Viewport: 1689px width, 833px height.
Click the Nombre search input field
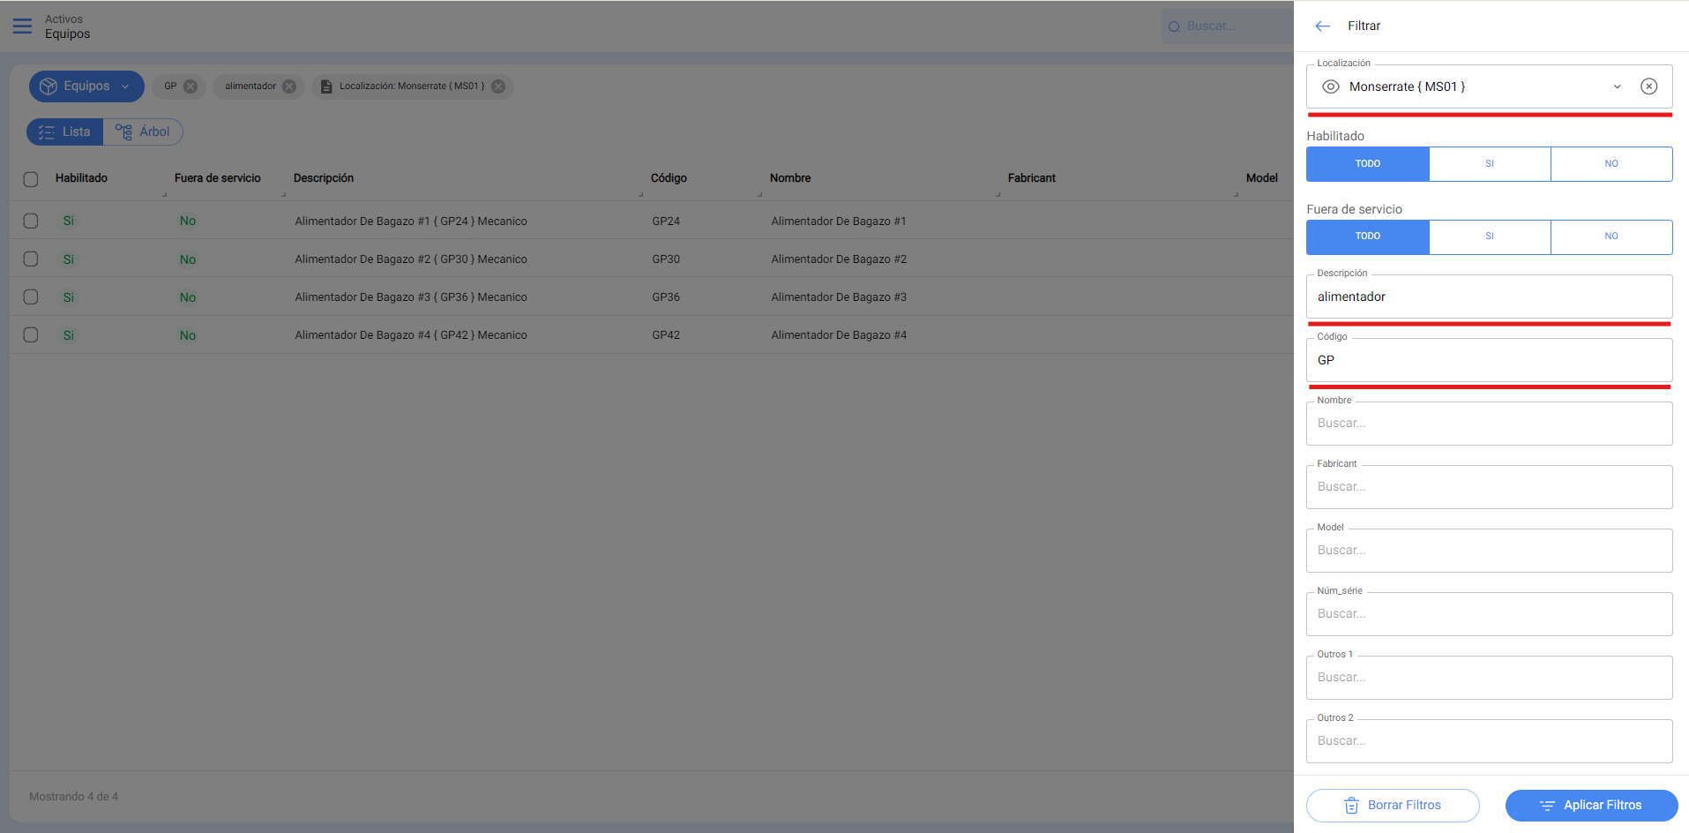click(x=1489, y=424)
